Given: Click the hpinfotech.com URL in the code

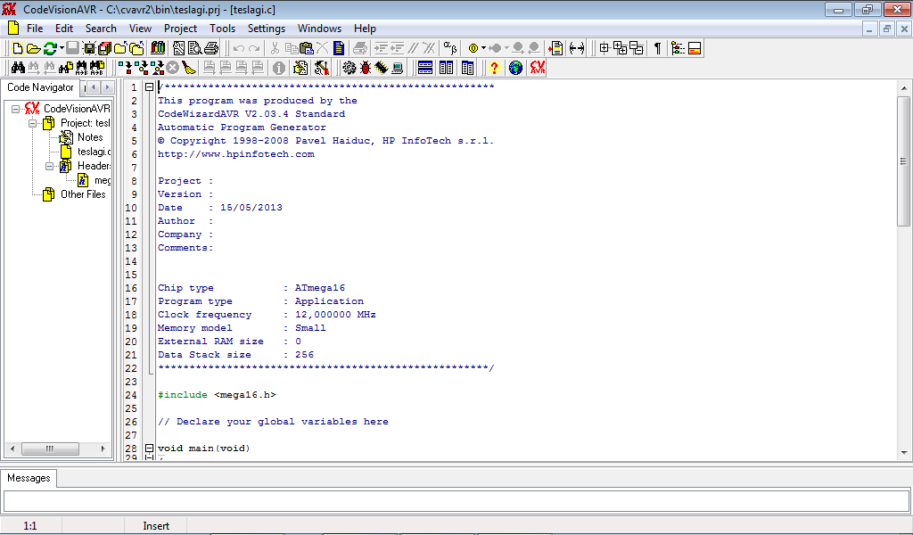Looking at the screenshot, I should pyautogui.click(x=235, y=154).
